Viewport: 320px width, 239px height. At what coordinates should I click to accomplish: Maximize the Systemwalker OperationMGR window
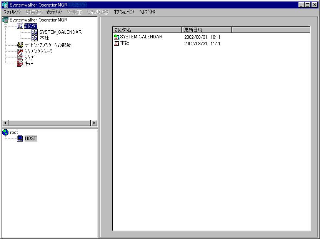pyautogui.click(x=307, y=5)
